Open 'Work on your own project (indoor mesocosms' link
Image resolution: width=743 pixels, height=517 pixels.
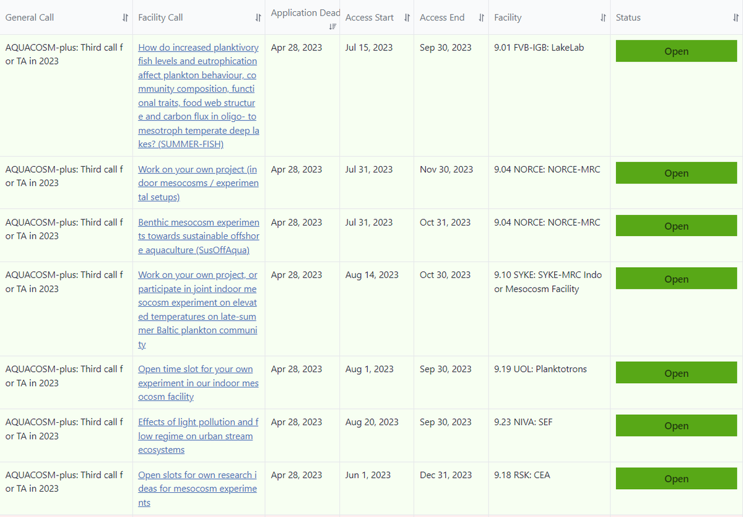(198, 183)
